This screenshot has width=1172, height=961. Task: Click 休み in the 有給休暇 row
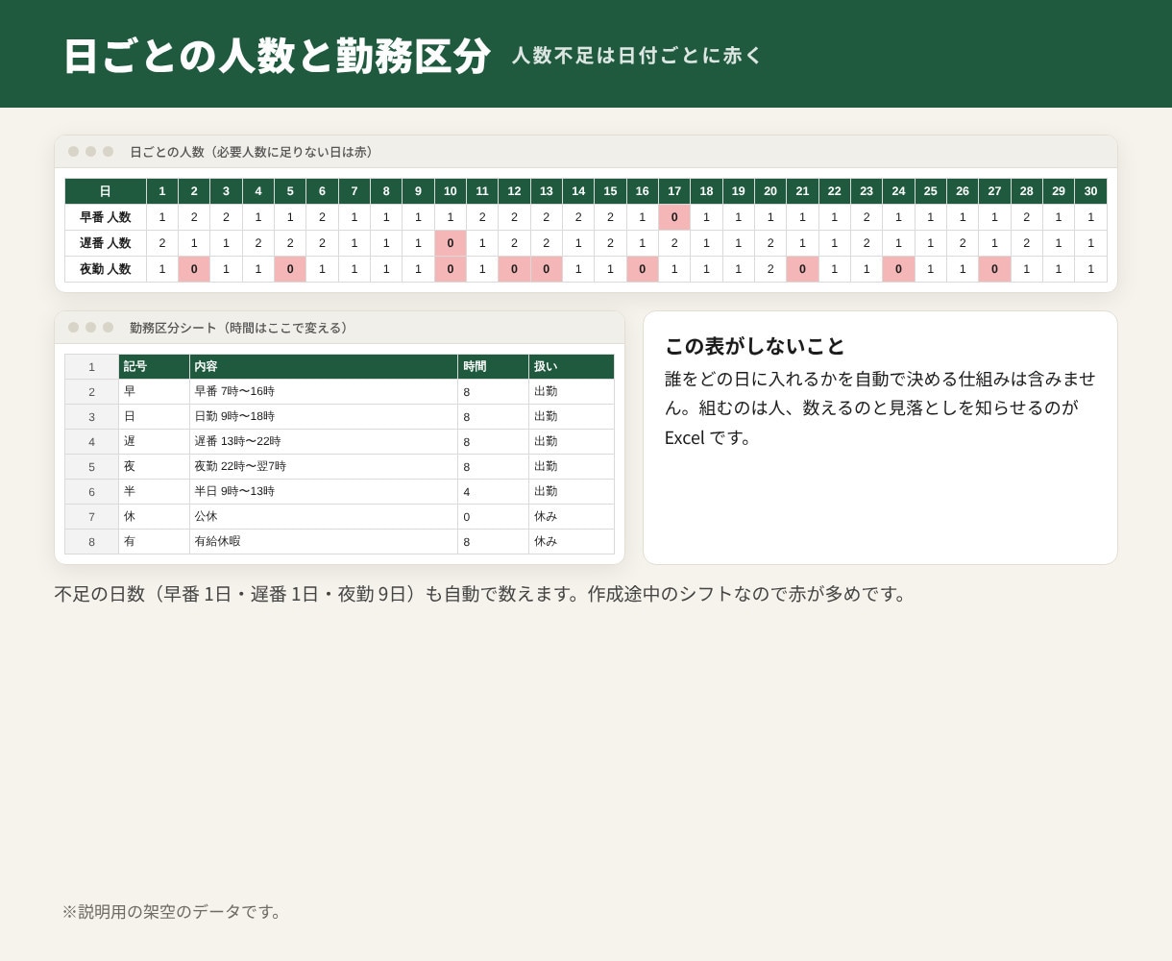click(572, 541)
